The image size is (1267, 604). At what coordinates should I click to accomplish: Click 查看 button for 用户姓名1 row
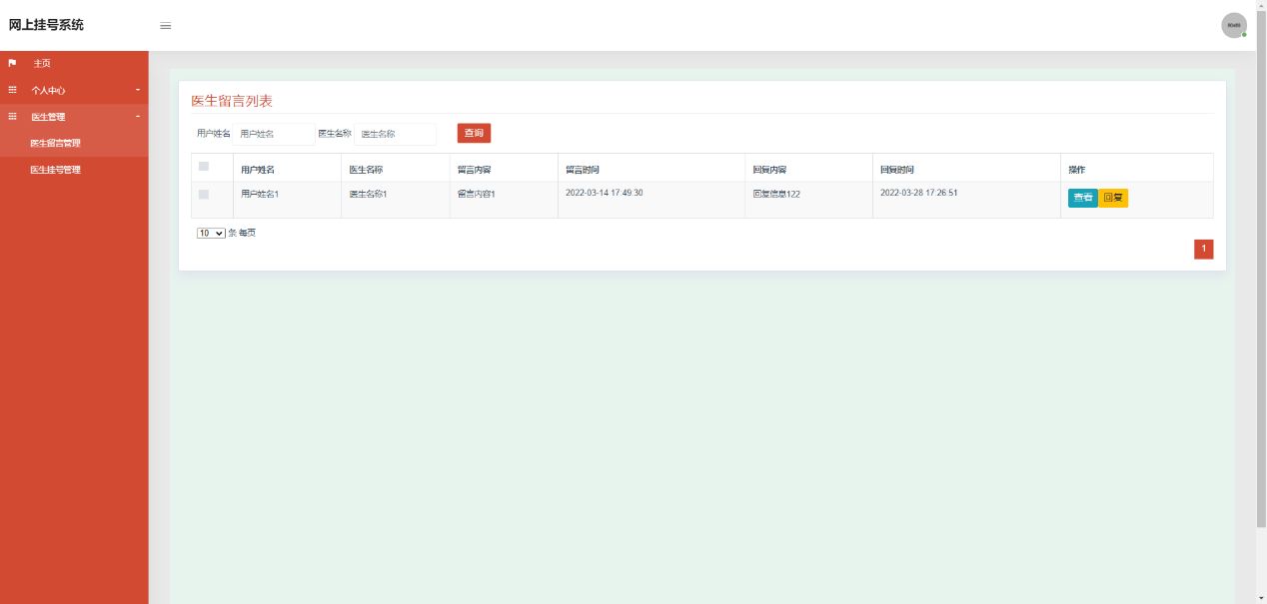click(x=1082, y=198)
